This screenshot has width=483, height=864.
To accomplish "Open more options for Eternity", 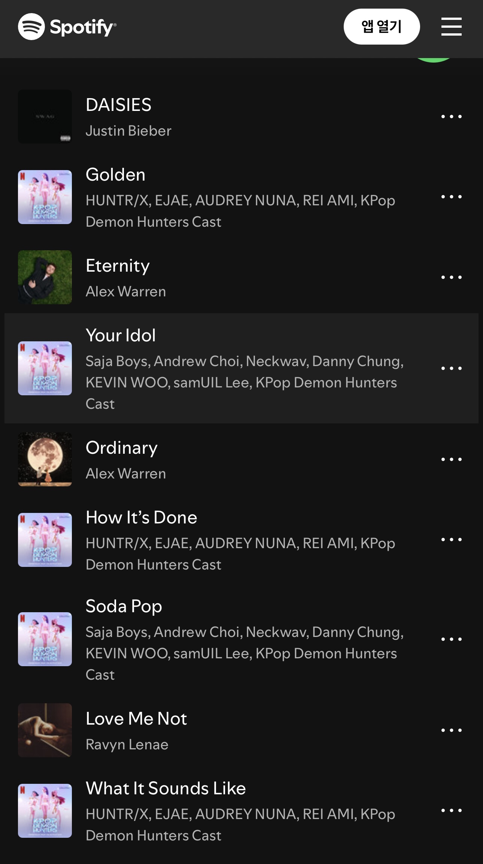I will tap(451, 277).
